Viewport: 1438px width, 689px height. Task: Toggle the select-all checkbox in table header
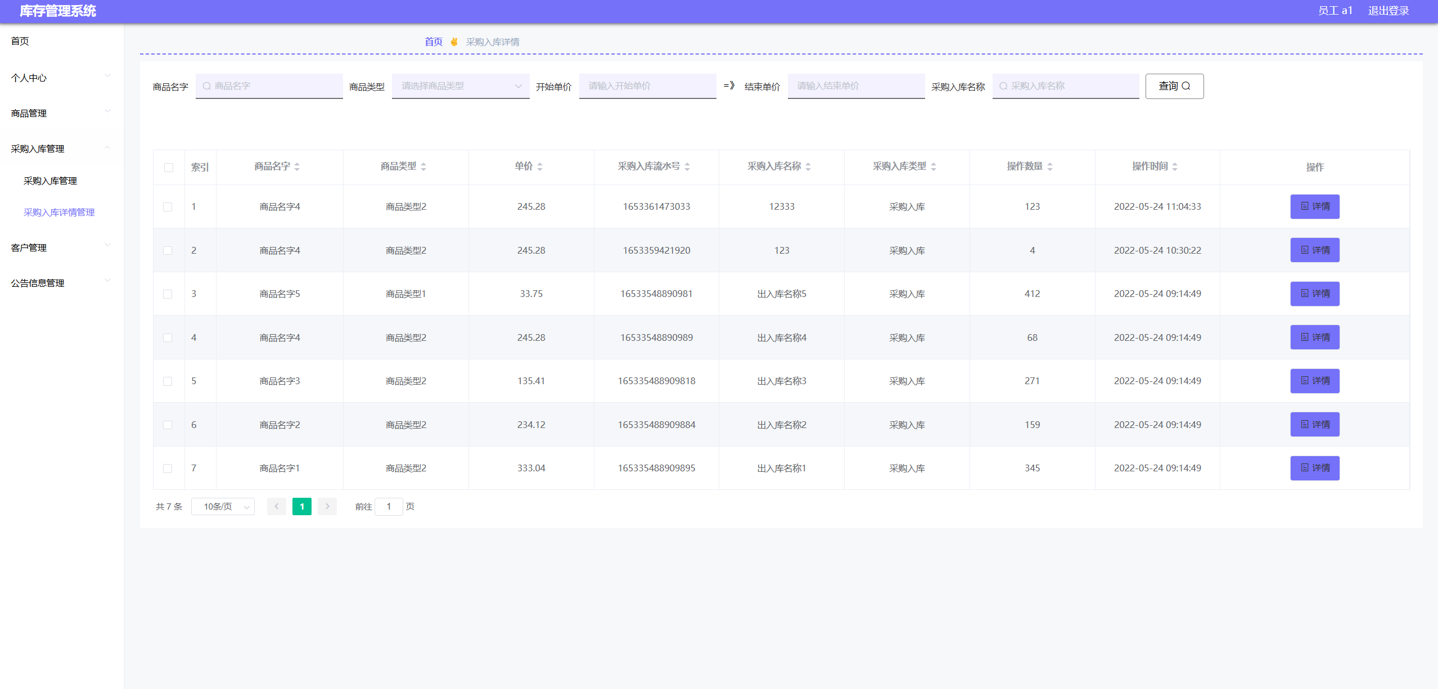[x=169, y=167]
